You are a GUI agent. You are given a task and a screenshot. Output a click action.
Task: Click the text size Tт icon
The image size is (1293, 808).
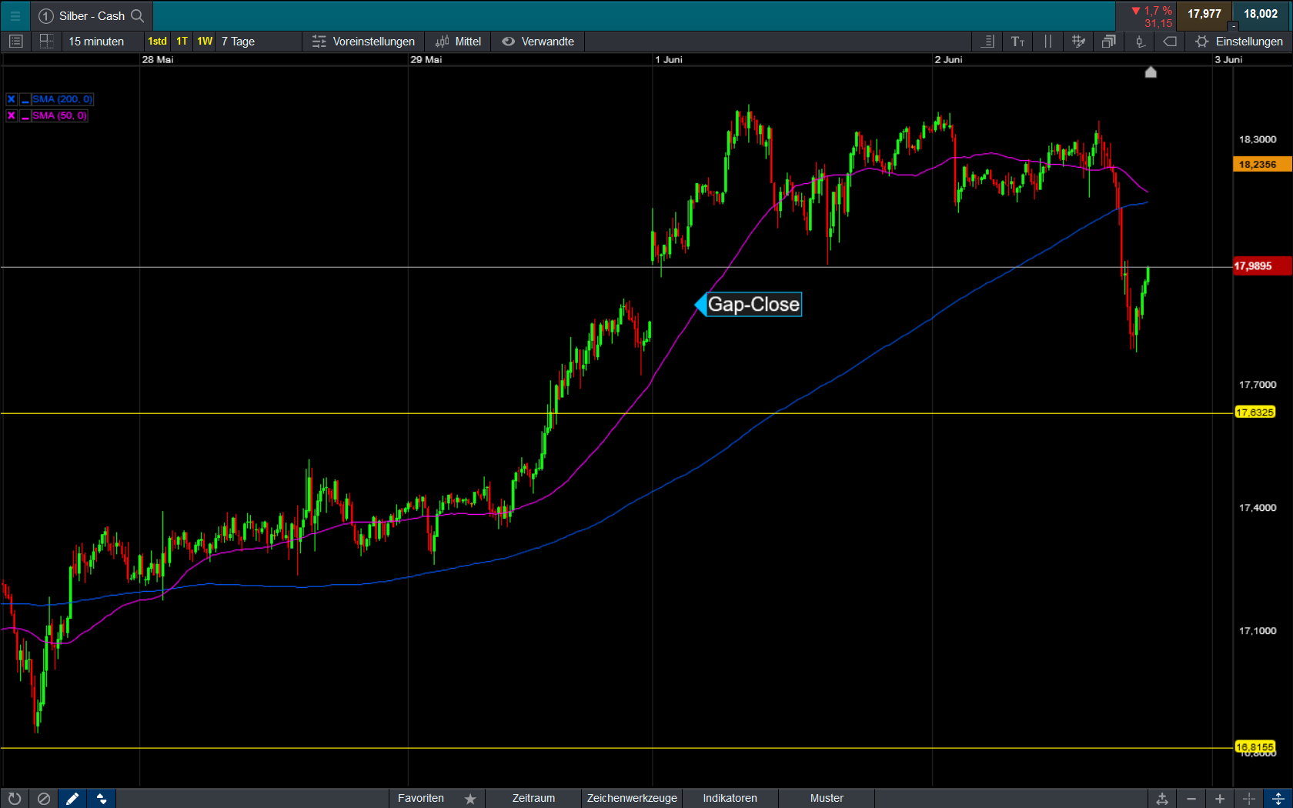(1017, 42)
